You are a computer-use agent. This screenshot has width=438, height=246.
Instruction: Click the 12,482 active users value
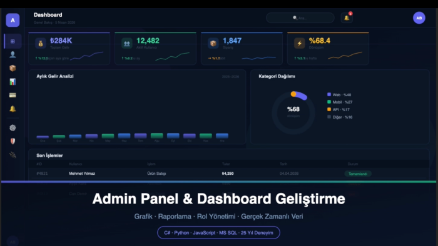pyautogui.click(x=148, y=41)
